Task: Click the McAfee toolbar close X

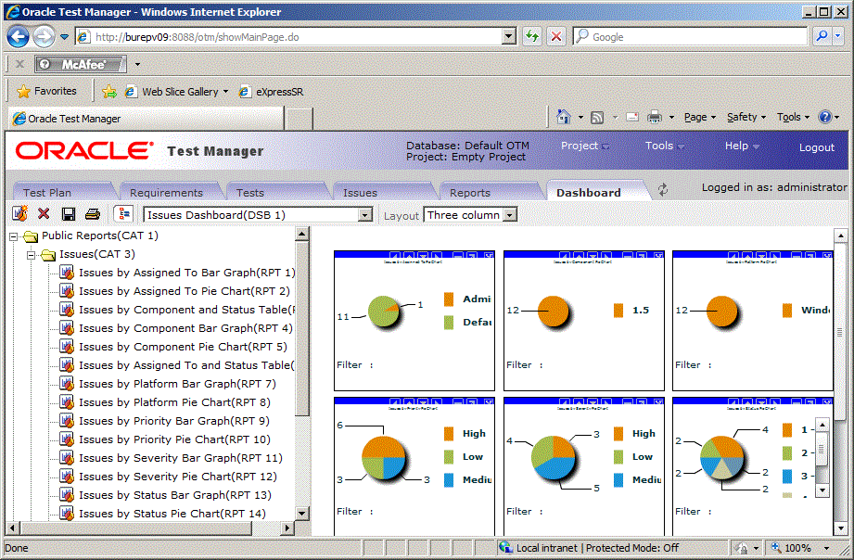Action: [x=19, y=64]
